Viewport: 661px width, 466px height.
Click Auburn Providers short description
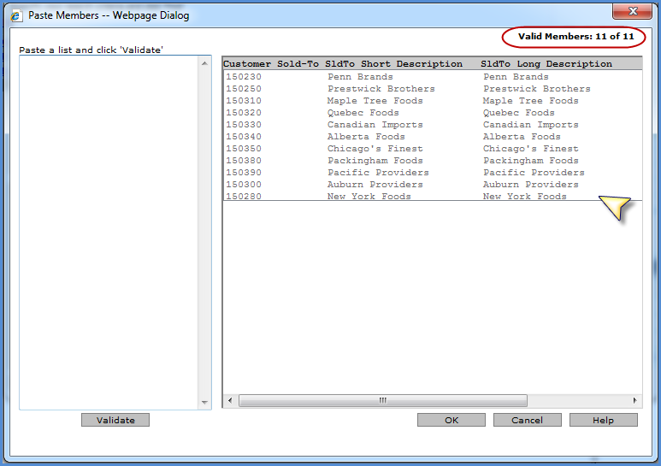click(375, 185)
